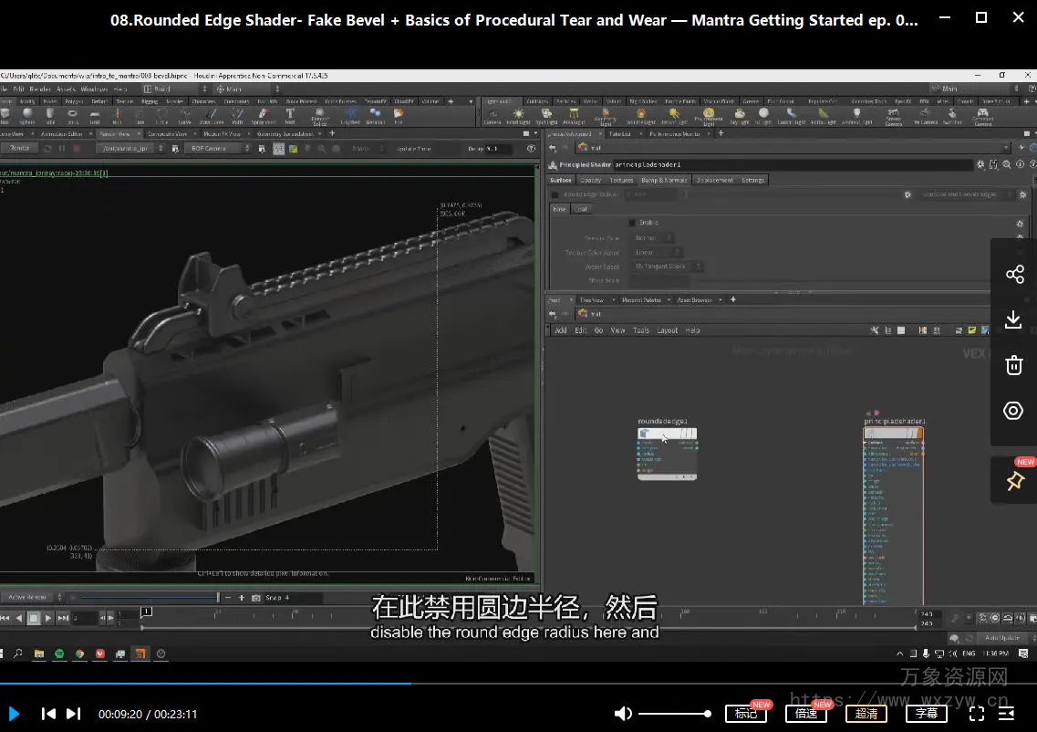Switch to the Bump & Normals tab
The width and height of the screenshot is (1037, 732).
(663, 180)
